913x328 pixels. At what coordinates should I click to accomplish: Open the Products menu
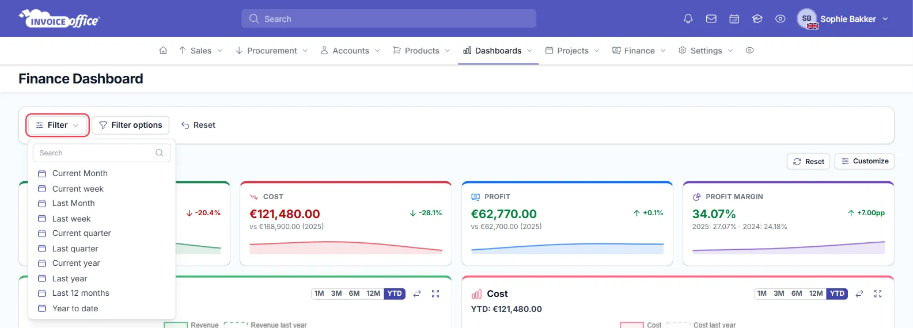pos(422,51)
